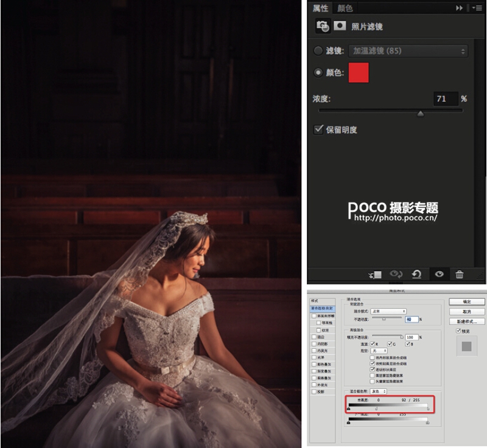Select the 滤镜 radio button
The image size is (487, 448).
tap(318, 50)
